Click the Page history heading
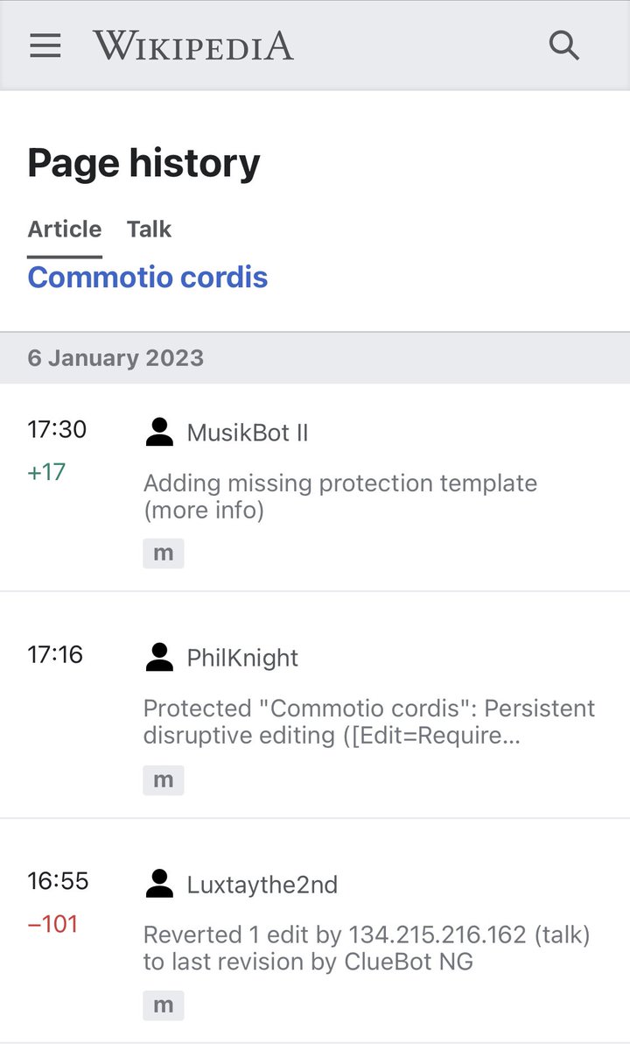Image resolution: width=630 pixels, height=1051 pixels. tap(144, 164)
